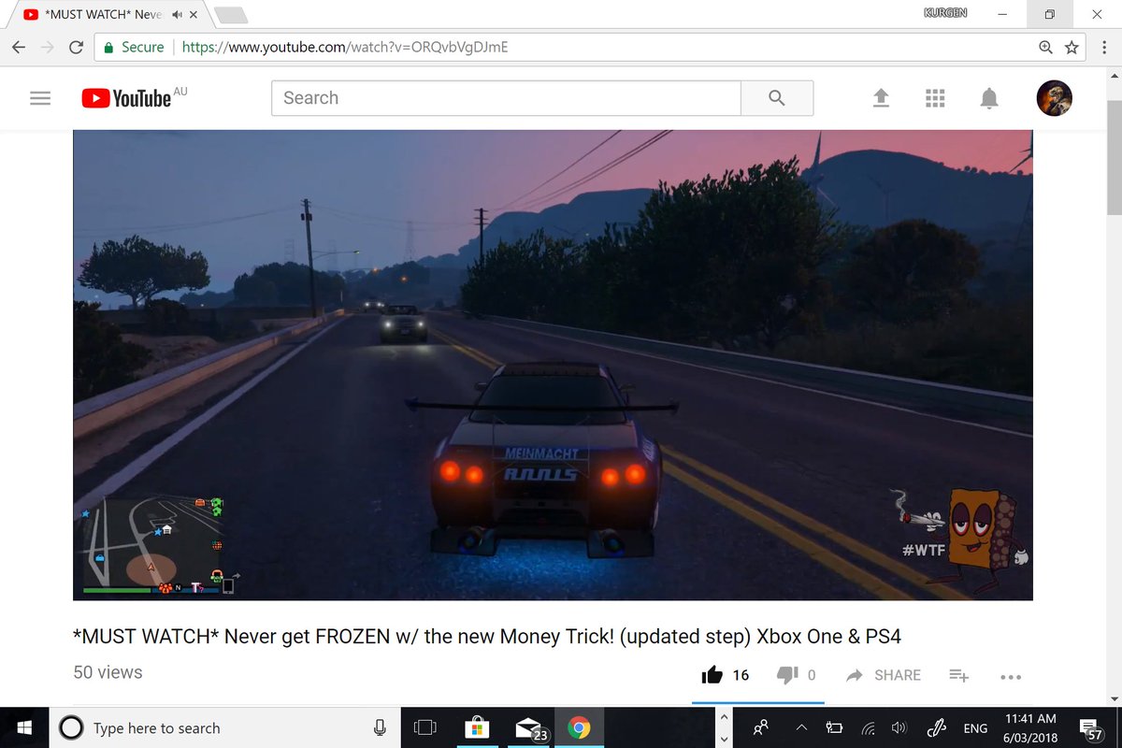1122x748 pixels.
Task: Click the Windows Ink pen icon
Action: 937,728
